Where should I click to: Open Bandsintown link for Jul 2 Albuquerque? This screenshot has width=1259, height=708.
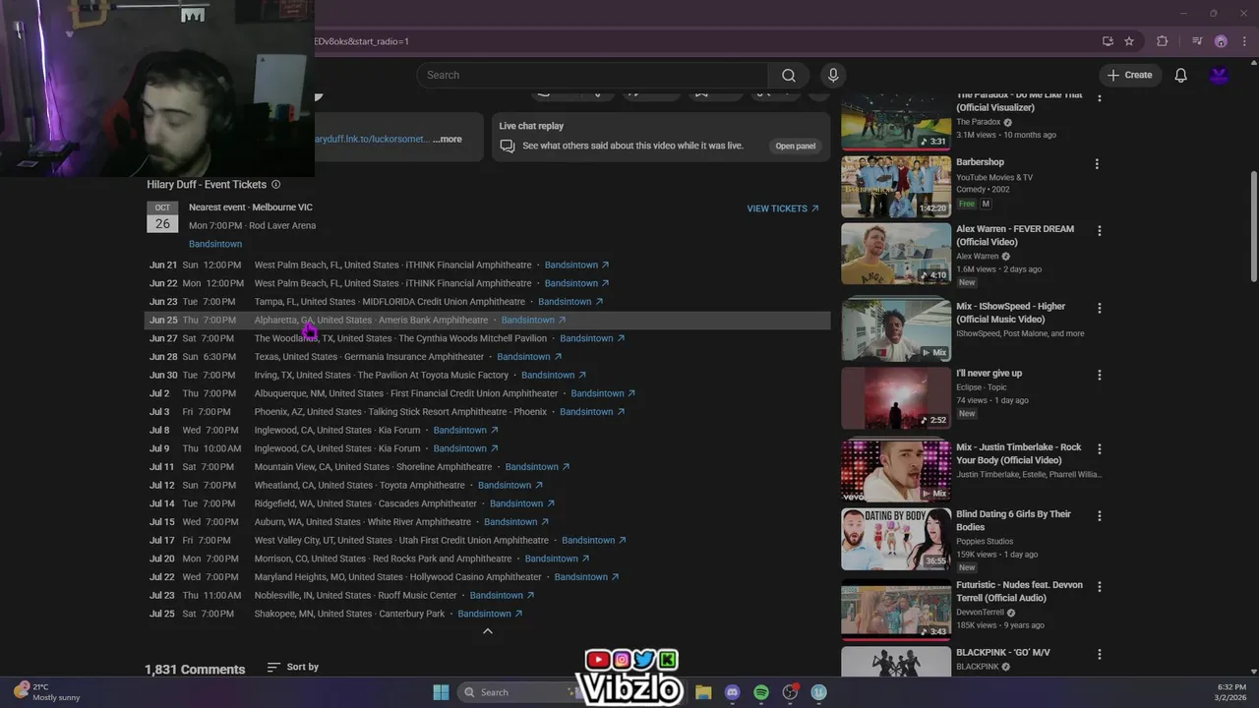[603, 393]
